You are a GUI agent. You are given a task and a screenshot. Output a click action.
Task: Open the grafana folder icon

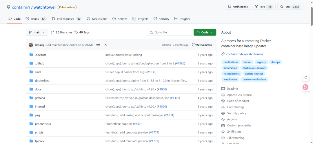pos(31,98)
